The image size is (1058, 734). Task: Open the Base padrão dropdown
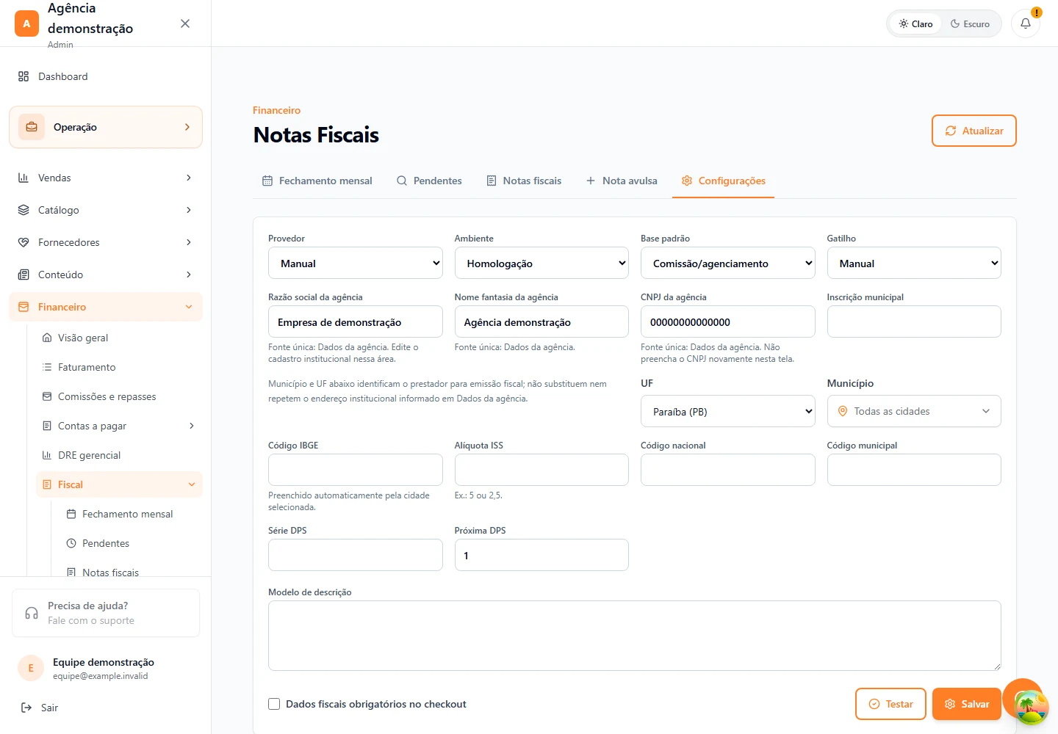point(728,263)
